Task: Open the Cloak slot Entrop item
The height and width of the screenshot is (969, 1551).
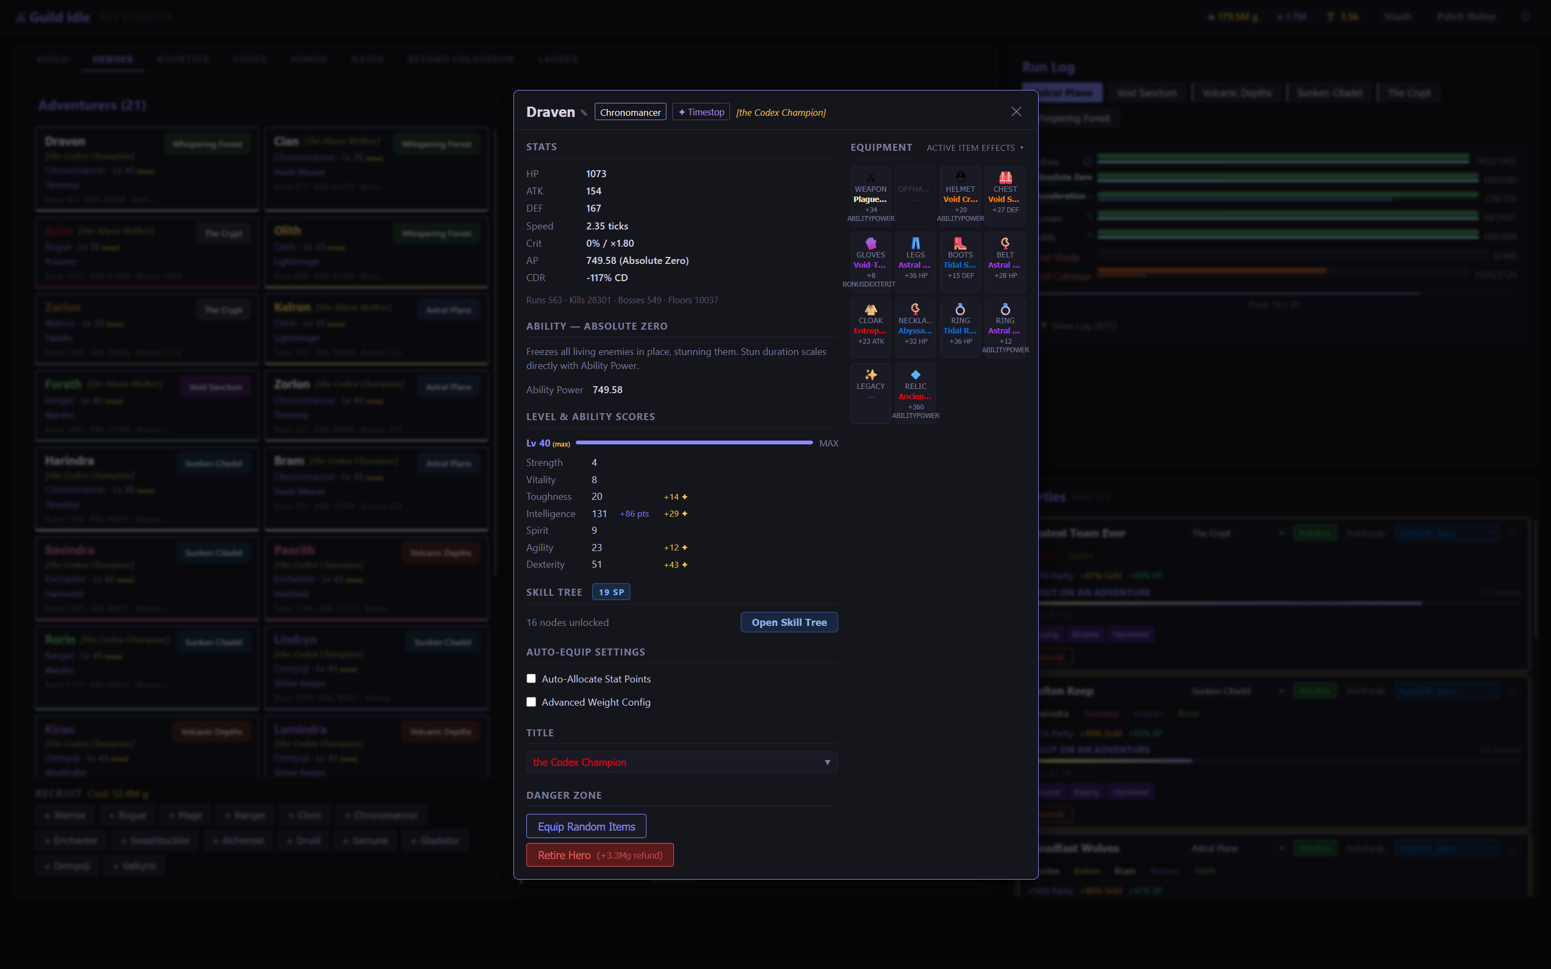Action: pos(871,327)
